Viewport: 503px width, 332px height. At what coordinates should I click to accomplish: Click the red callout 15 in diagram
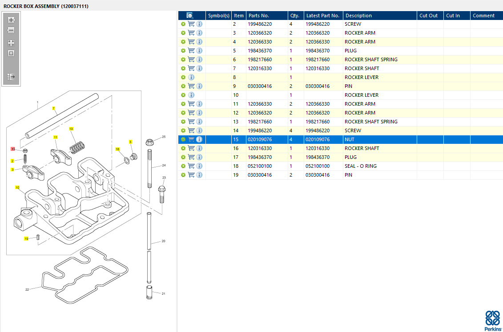click(x=13, y=149)
